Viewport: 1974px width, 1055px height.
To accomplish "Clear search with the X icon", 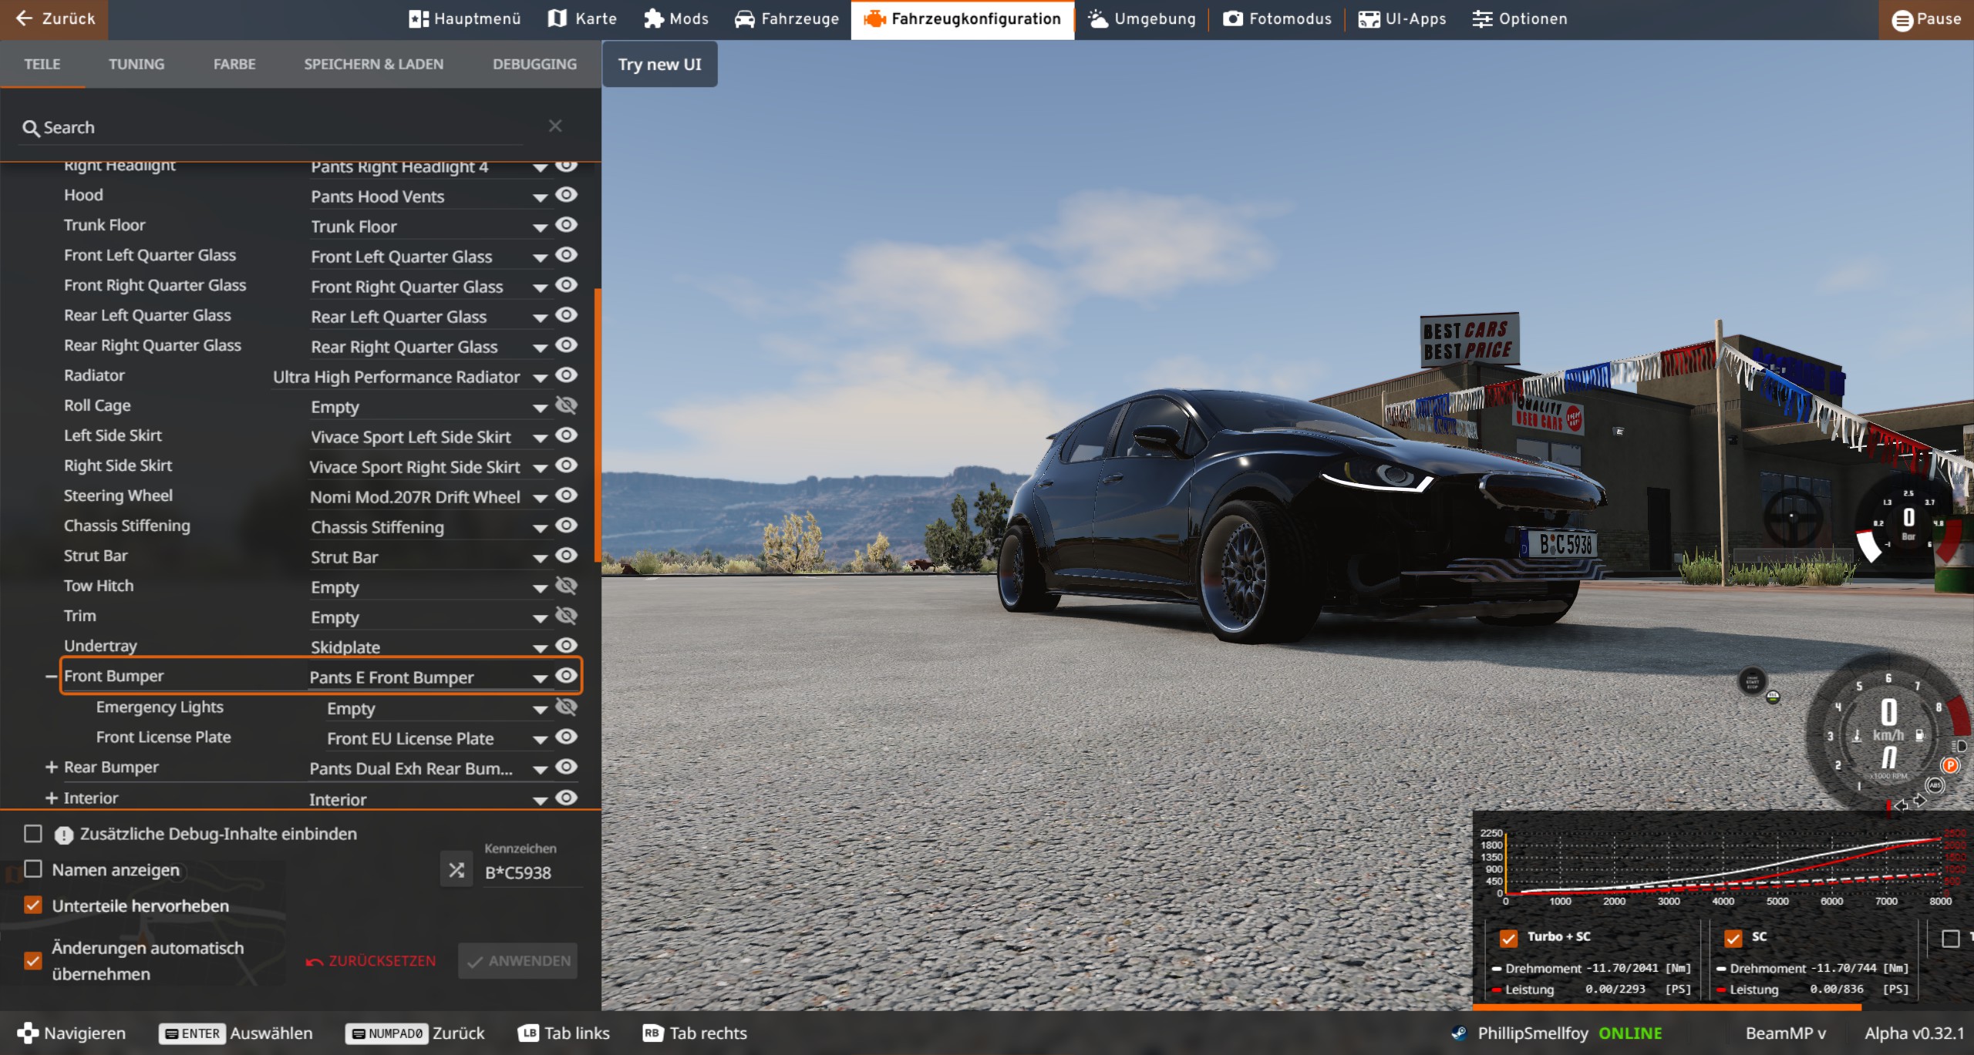I will pos(554,126).
